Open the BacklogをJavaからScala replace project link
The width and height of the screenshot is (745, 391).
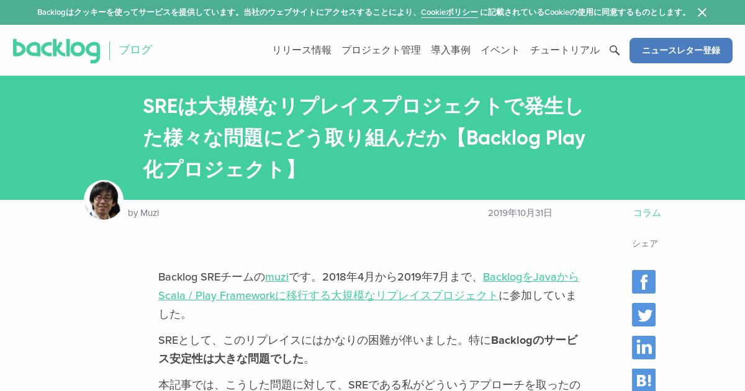tap(369, 286)
